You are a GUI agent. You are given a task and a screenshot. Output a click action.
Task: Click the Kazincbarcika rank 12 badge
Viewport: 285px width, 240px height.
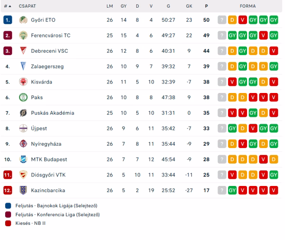point(8,190)
